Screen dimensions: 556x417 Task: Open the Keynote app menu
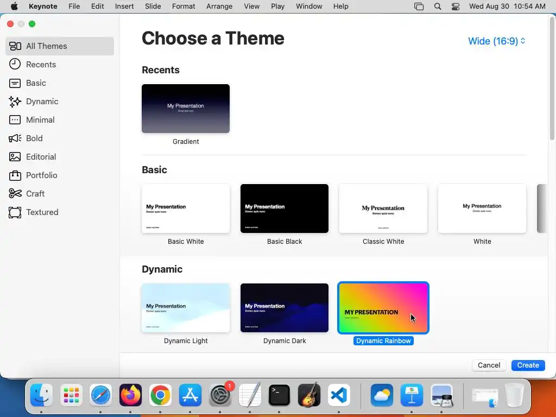pyautogui.click(x=43, y=7)
